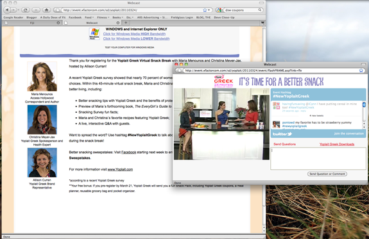This screenshot has height=239, width=369.
Task: Click the Twitter feed scrollbar
Action: (x=364, y=115)
